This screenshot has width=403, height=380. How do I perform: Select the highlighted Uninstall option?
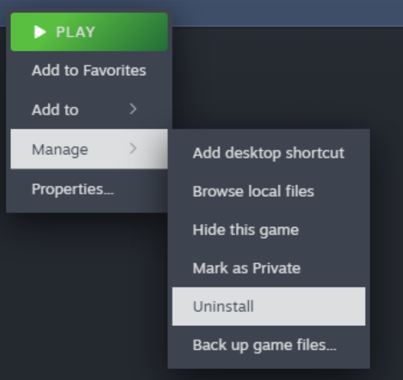point(223,307)
